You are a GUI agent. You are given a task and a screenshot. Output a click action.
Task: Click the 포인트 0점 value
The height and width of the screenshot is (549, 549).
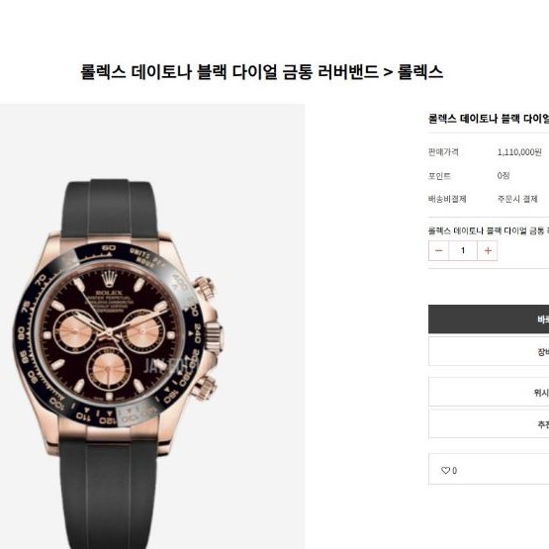[x=503, y=175]
